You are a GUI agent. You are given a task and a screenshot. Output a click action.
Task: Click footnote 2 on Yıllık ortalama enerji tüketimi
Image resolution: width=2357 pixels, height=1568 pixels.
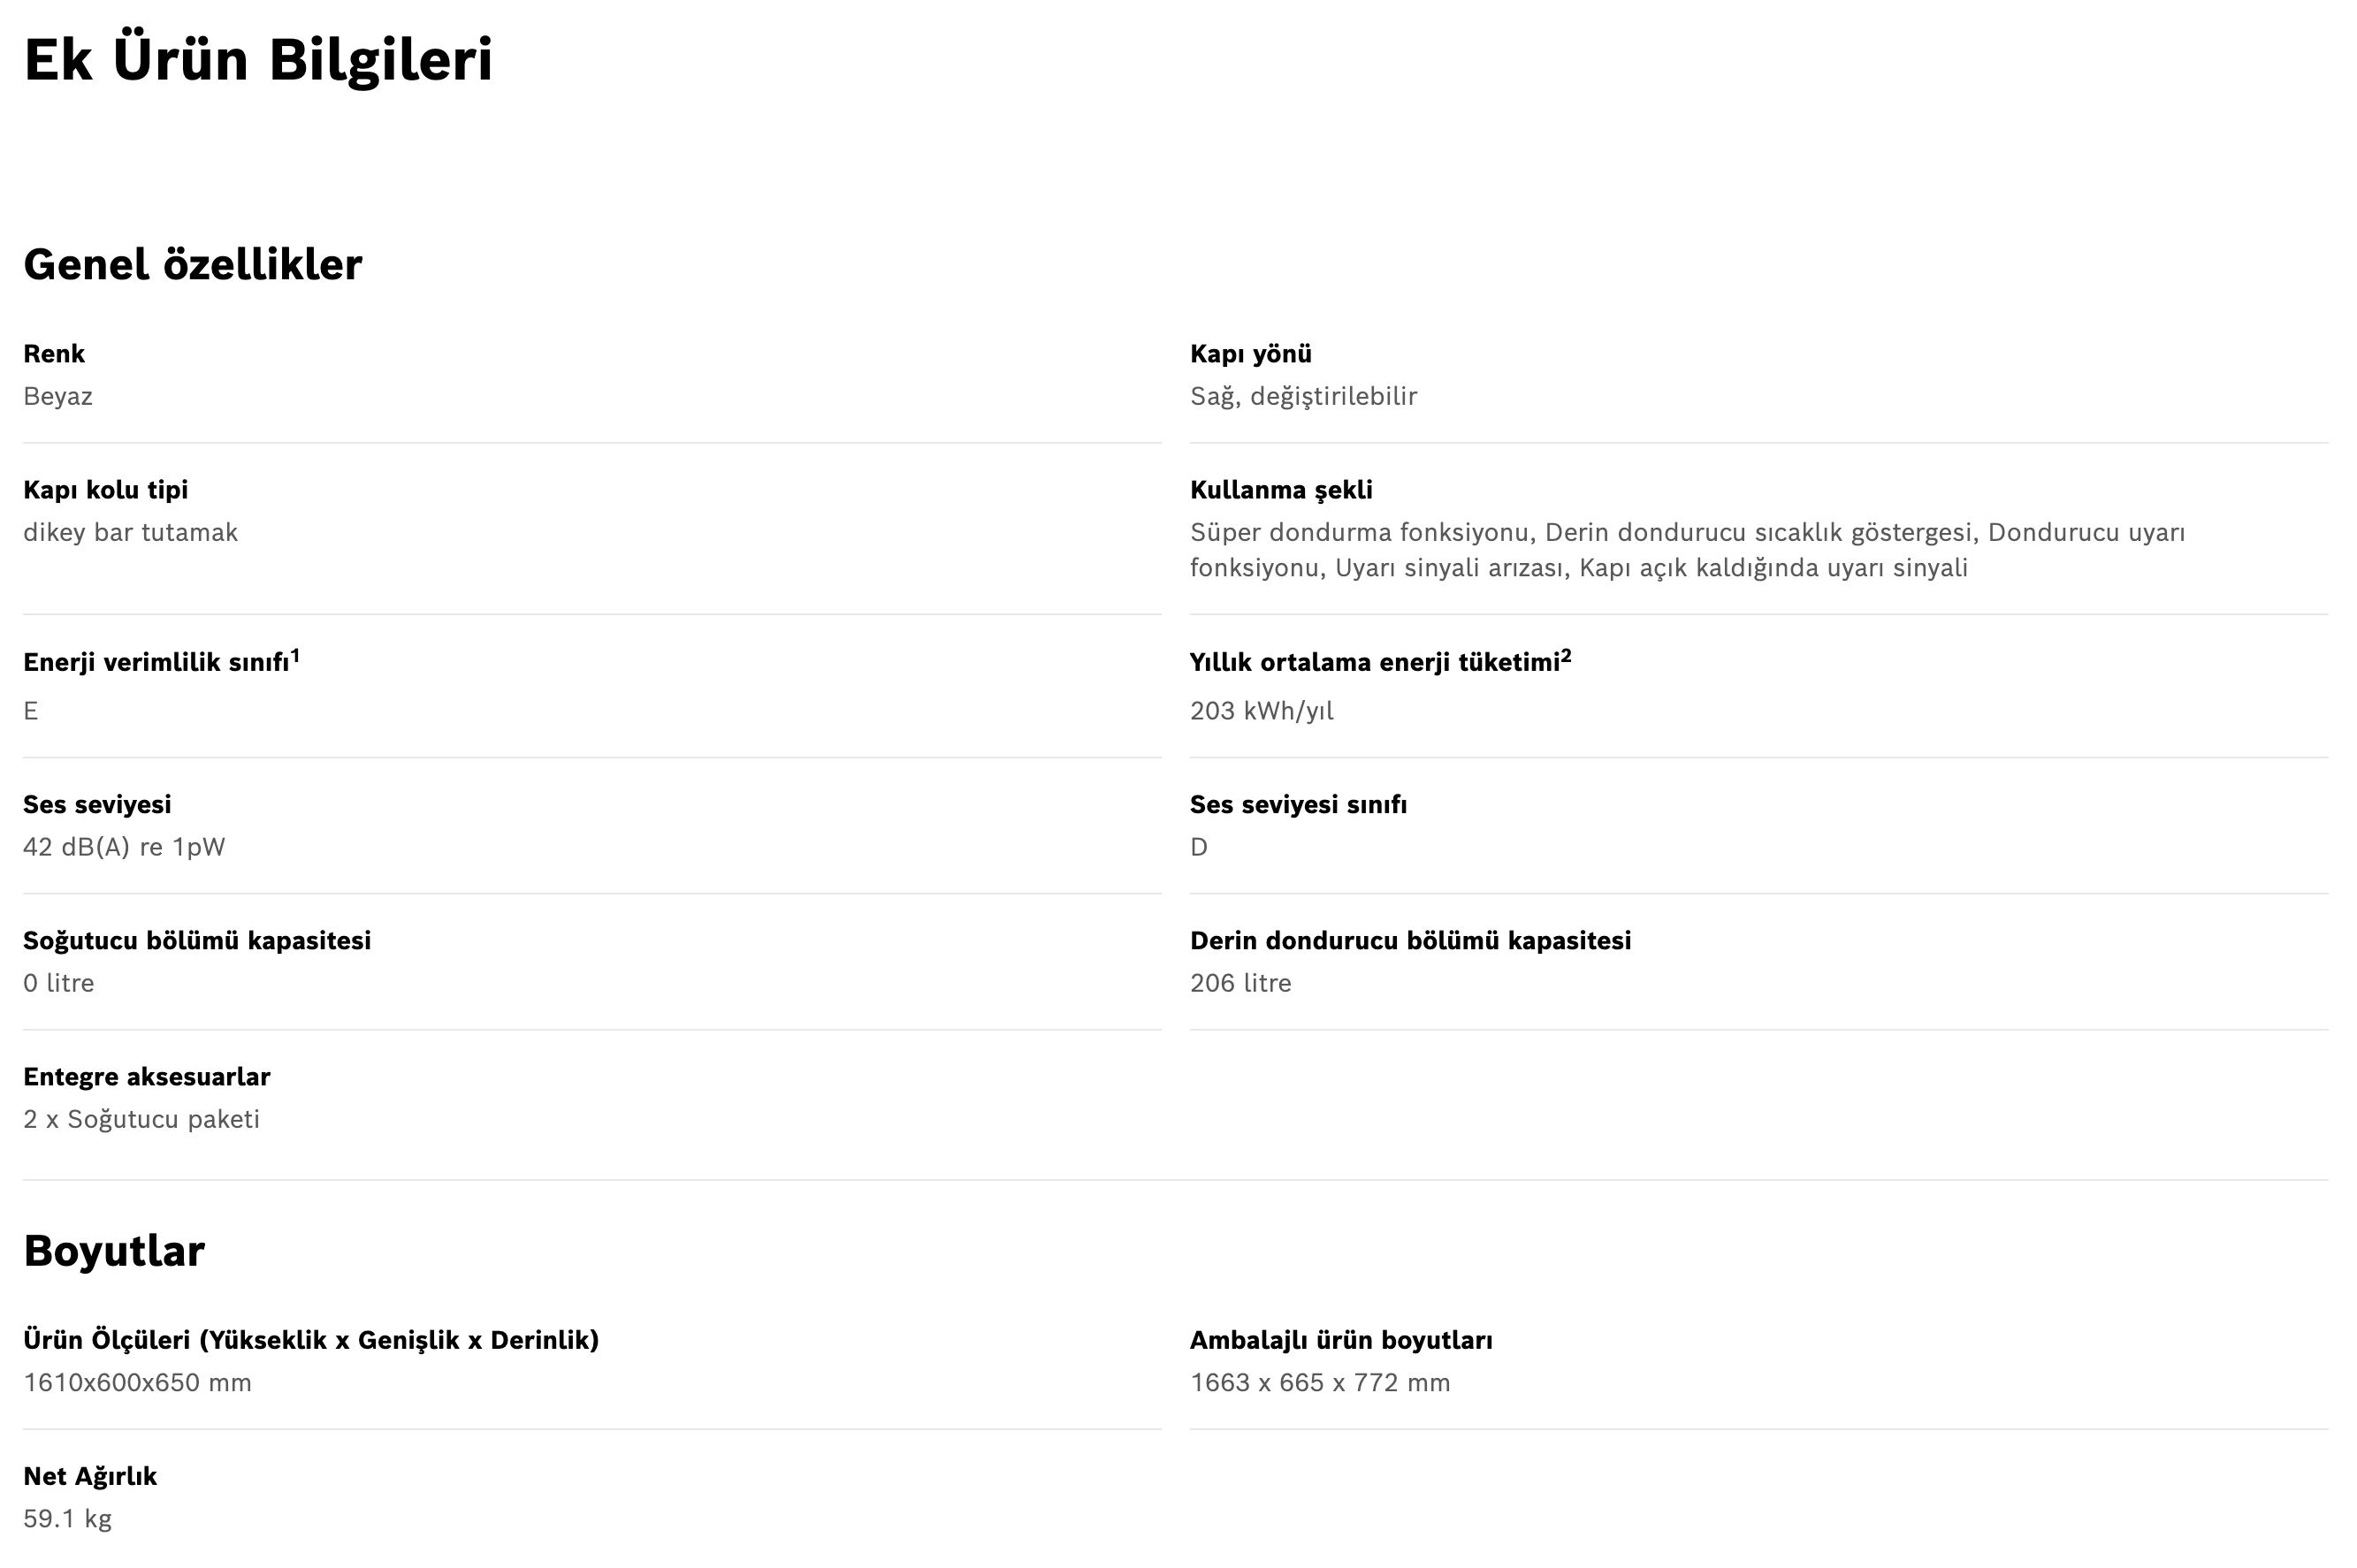(1566, 655)
